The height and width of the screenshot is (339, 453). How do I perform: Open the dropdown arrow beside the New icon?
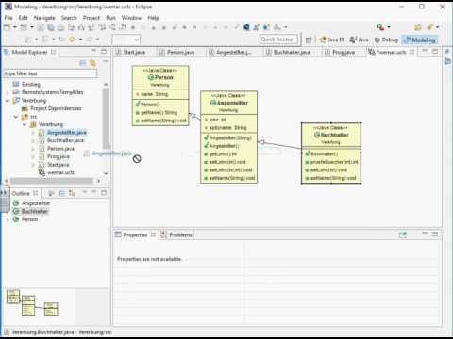click(x=14, y=27)
